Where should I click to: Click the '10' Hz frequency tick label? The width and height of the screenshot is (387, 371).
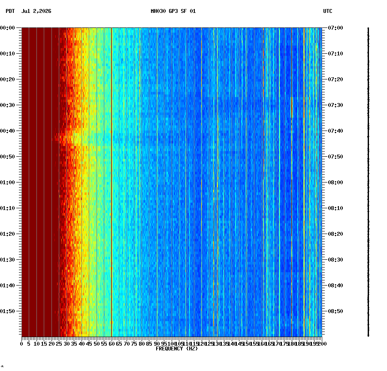coord(36,344)
